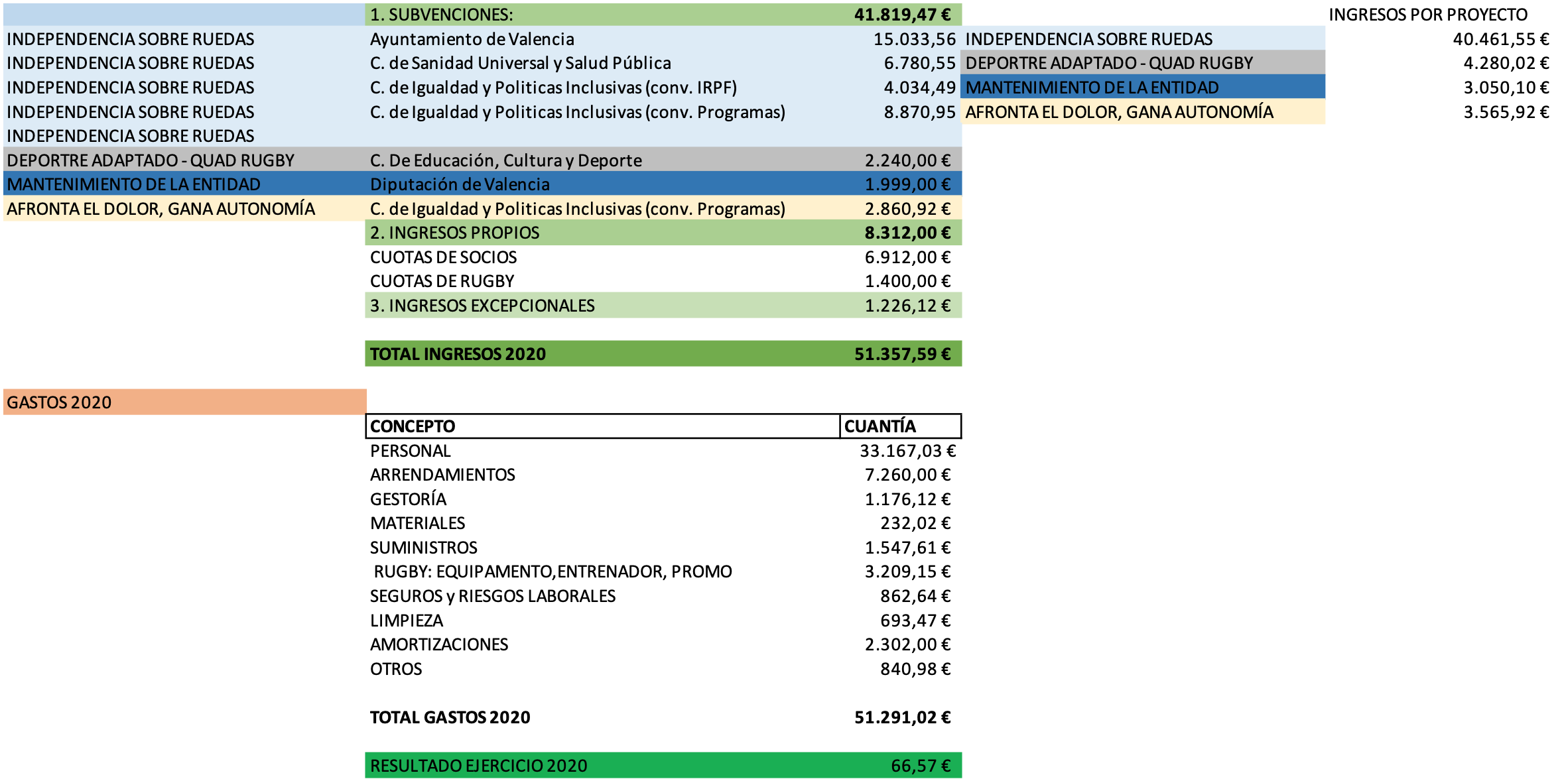Click the amount 1.176,12 €
Viewport: 1564px width, 781px height.
pos(907,499)
